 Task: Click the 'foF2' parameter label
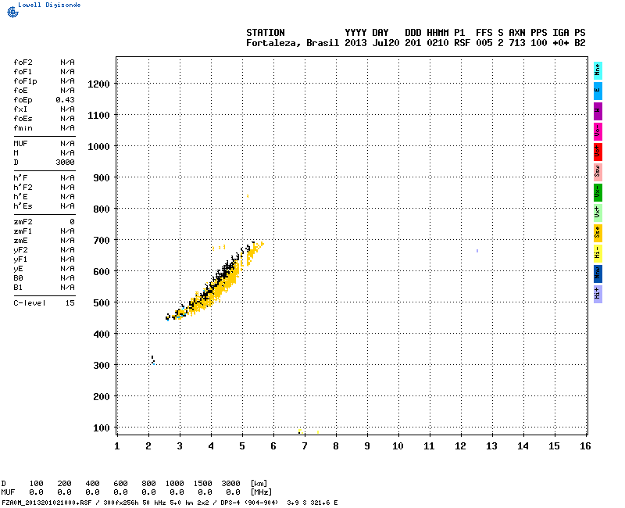(x=23, y=63)
